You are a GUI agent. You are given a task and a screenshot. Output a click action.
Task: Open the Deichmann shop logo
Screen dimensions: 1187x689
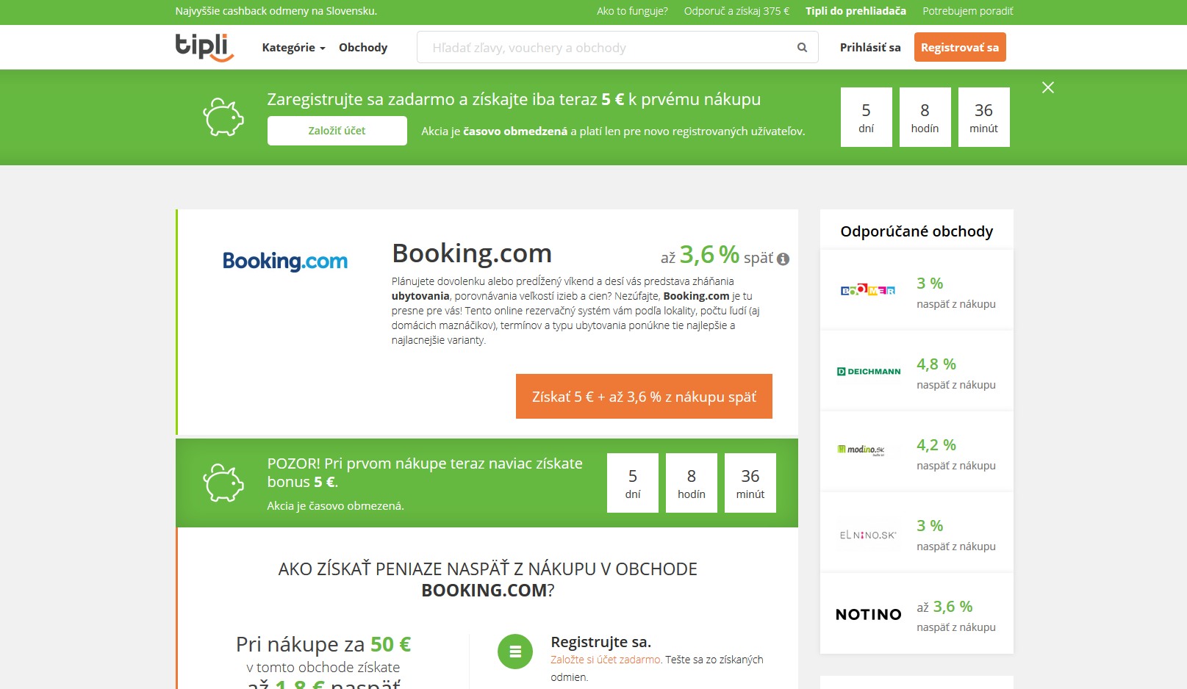pyautogui.click(x=868, y=372)
